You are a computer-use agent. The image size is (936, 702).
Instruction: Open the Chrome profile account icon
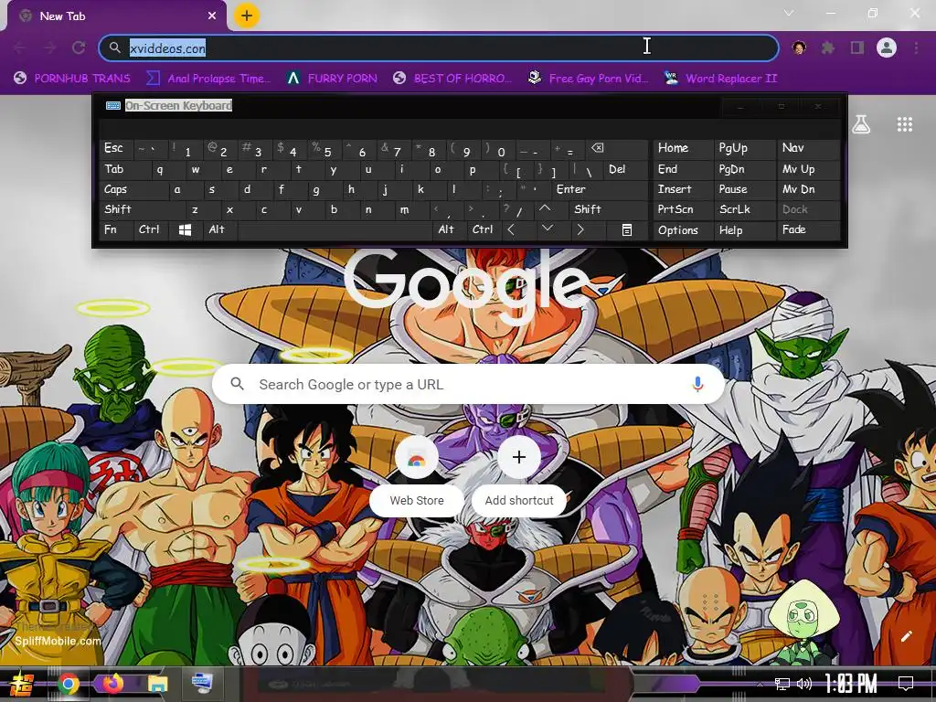click(887, 48)
